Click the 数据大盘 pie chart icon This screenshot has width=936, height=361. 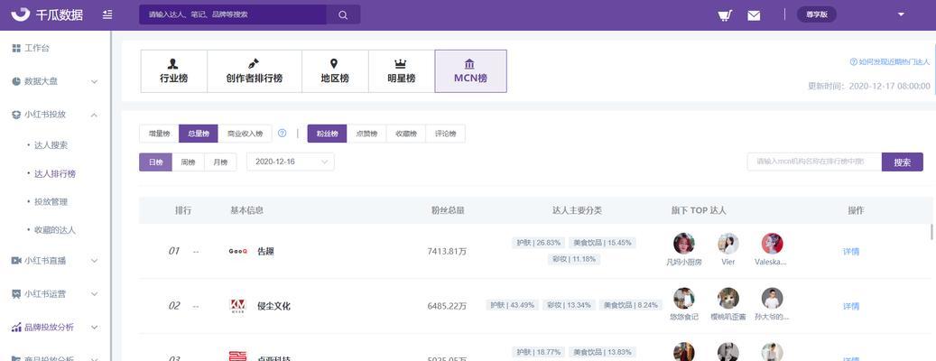coord(16,81)
